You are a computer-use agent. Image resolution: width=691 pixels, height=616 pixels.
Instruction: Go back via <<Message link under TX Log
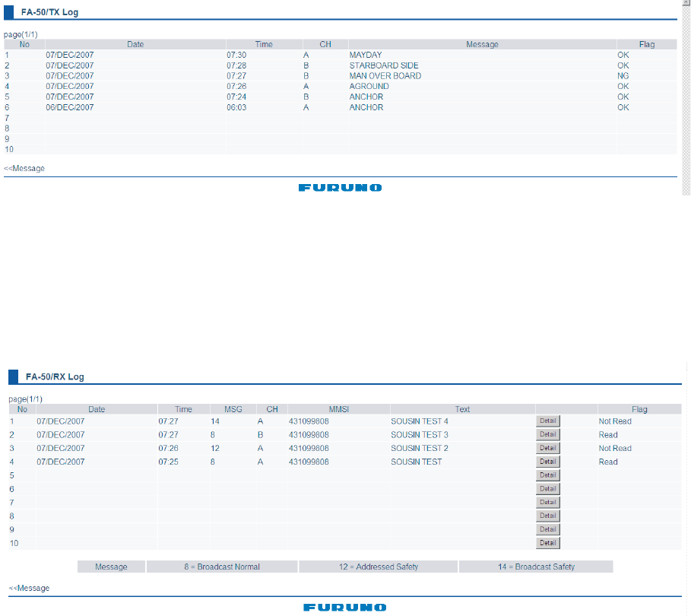coord(24,168)
